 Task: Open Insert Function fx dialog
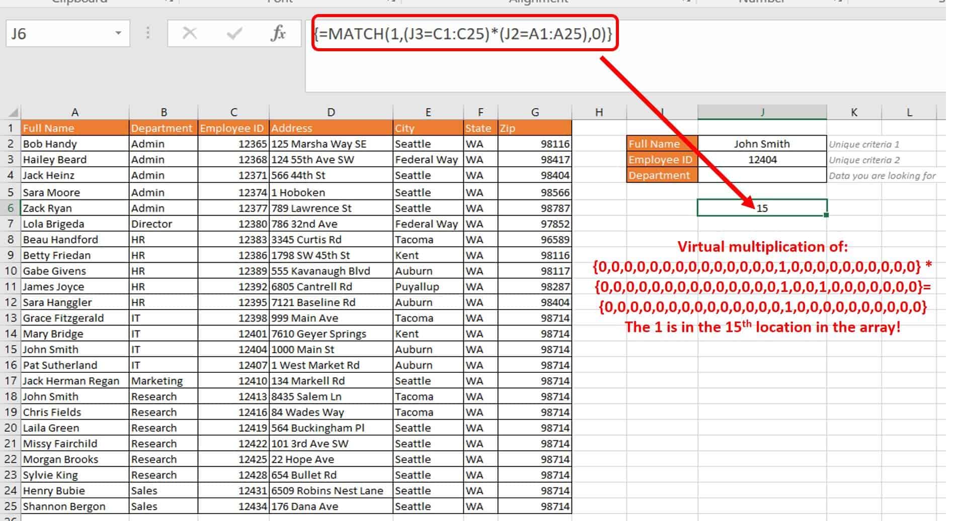click(x=278, y=34)
